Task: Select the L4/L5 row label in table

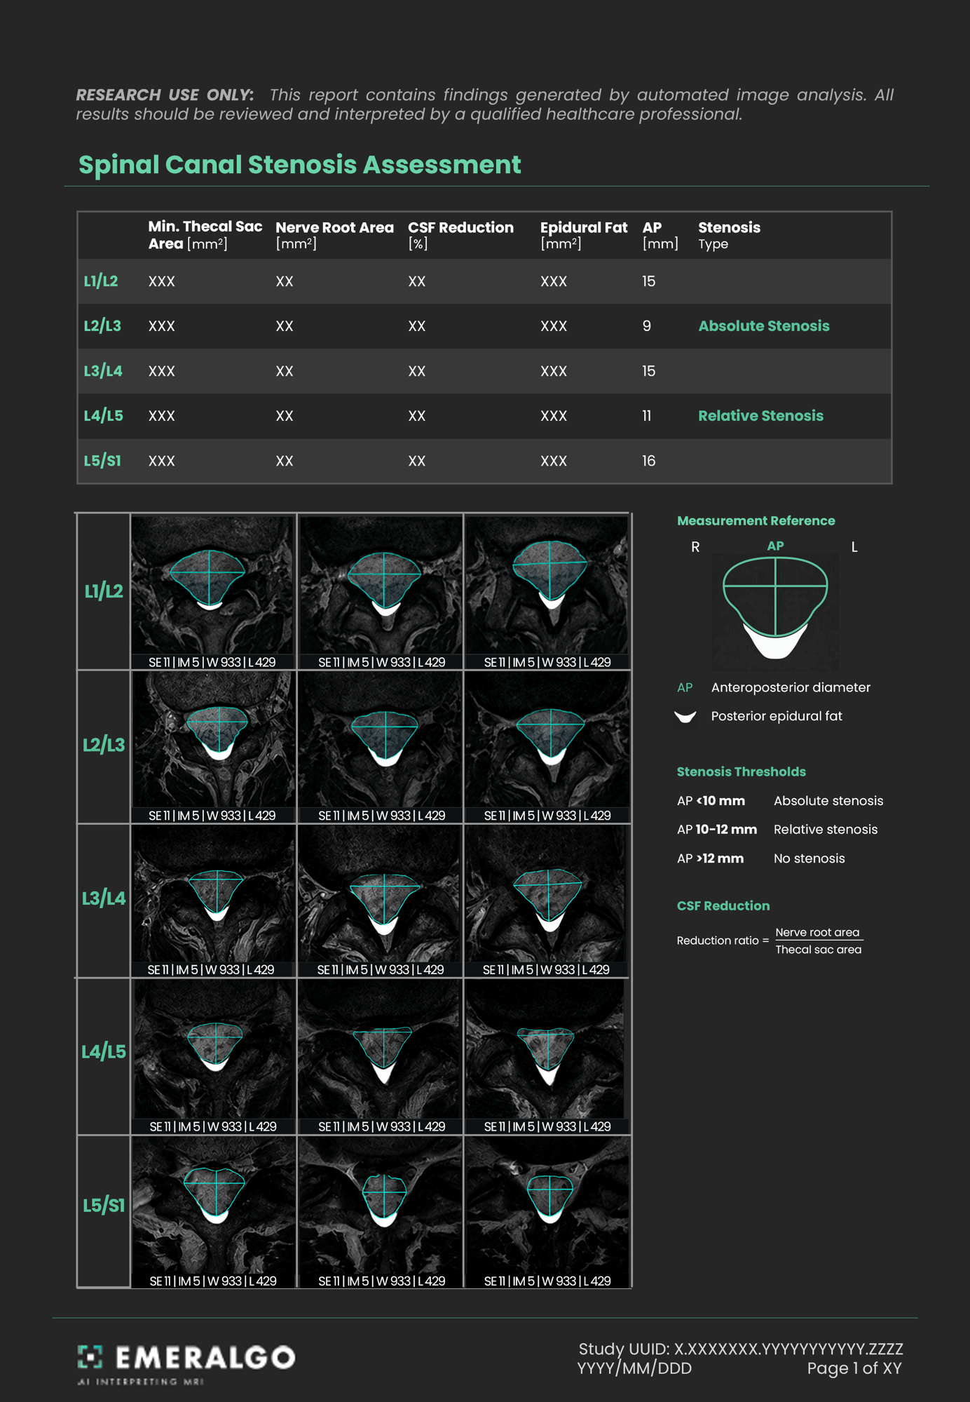Action: click(103, 416)
